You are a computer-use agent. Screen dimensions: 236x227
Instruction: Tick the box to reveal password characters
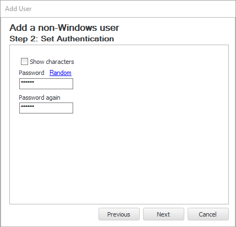pyautogui.click(x=24, y=62)
